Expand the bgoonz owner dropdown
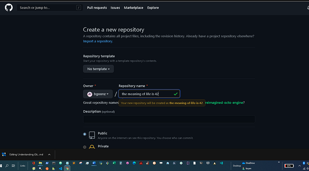The image size is (309, 171). (x=98, y=94)
